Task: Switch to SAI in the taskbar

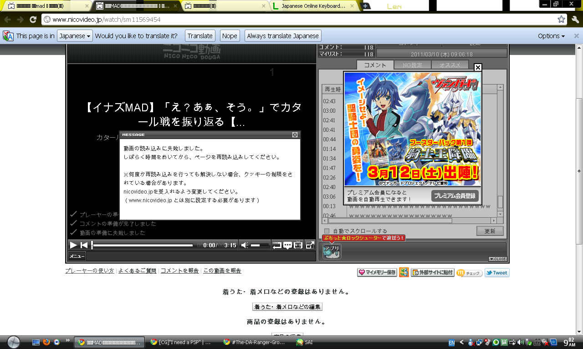Action: pos(304,342)
